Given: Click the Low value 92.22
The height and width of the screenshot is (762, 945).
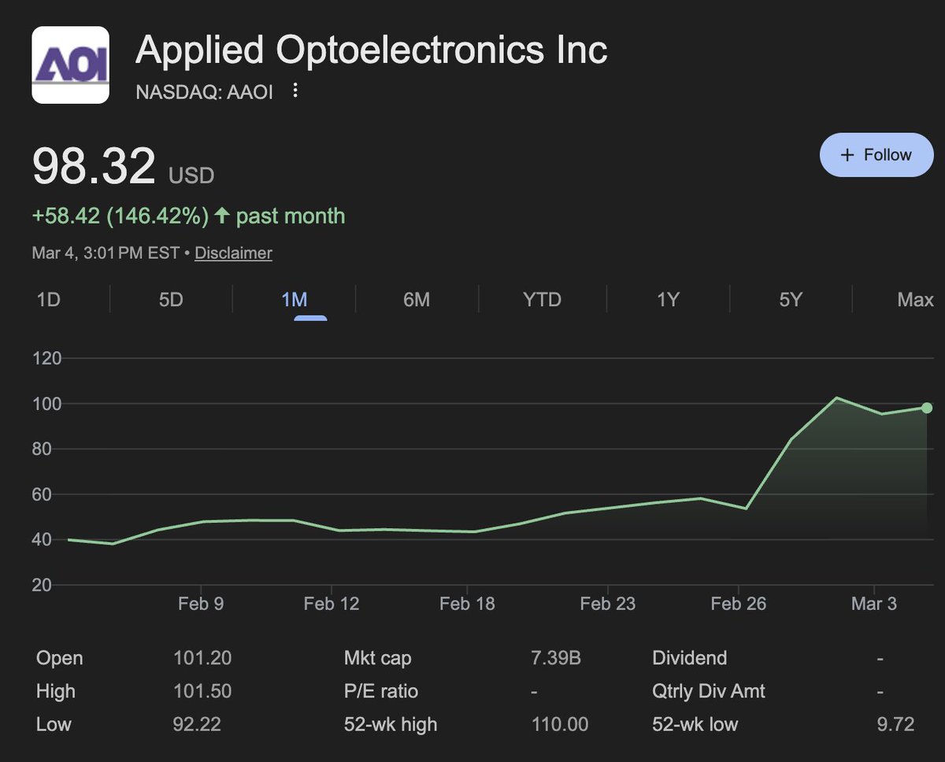Looking at the screenshot, I should pos(198,724).
